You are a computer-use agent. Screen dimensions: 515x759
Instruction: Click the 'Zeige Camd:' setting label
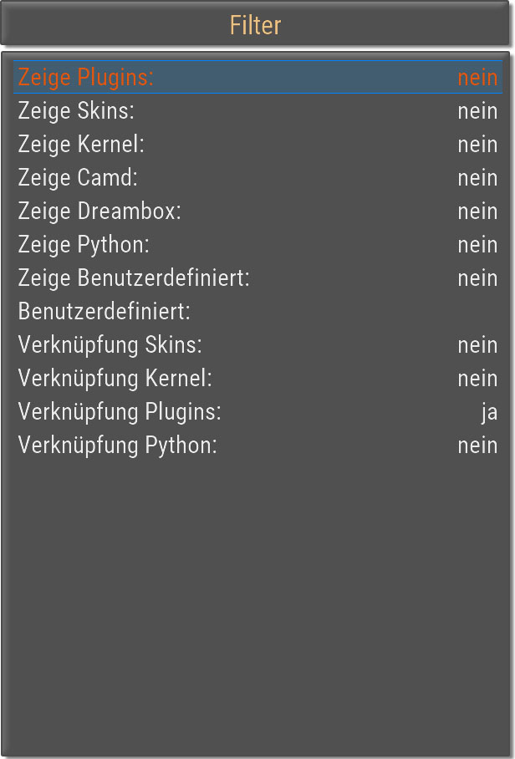click(78, 178)
